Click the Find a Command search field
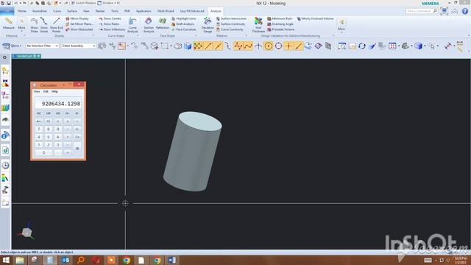 point(422,11)
